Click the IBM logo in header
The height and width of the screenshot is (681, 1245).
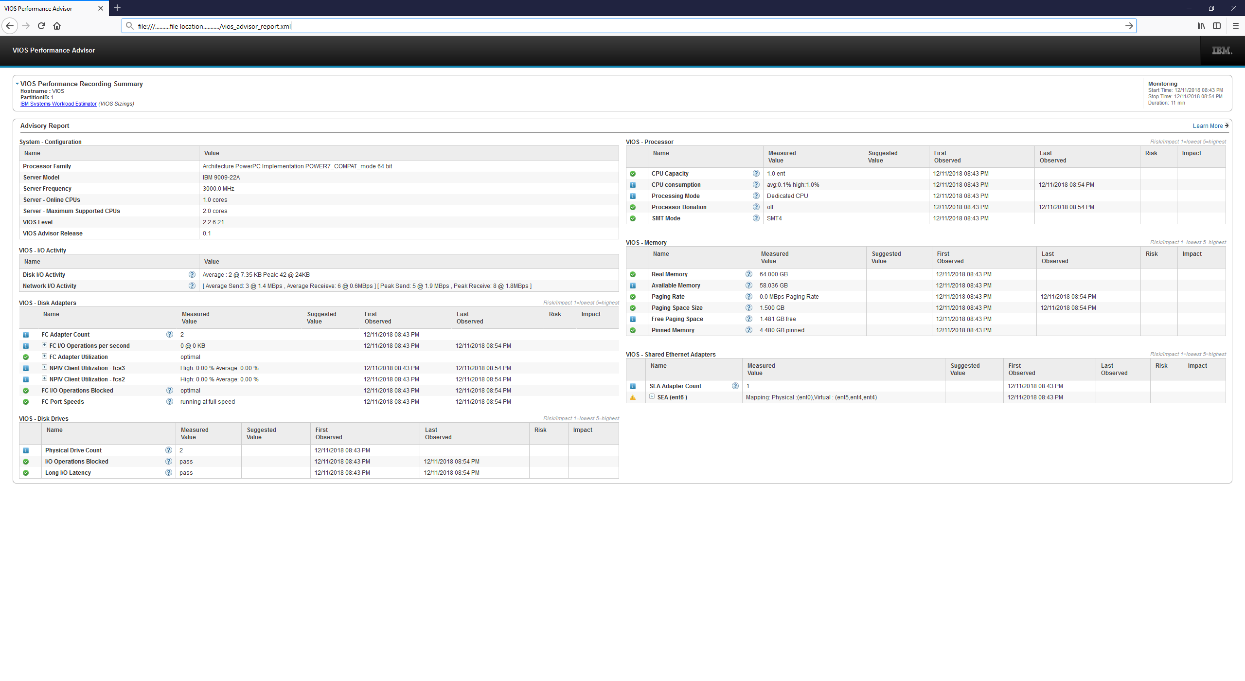click(1222, 50)
